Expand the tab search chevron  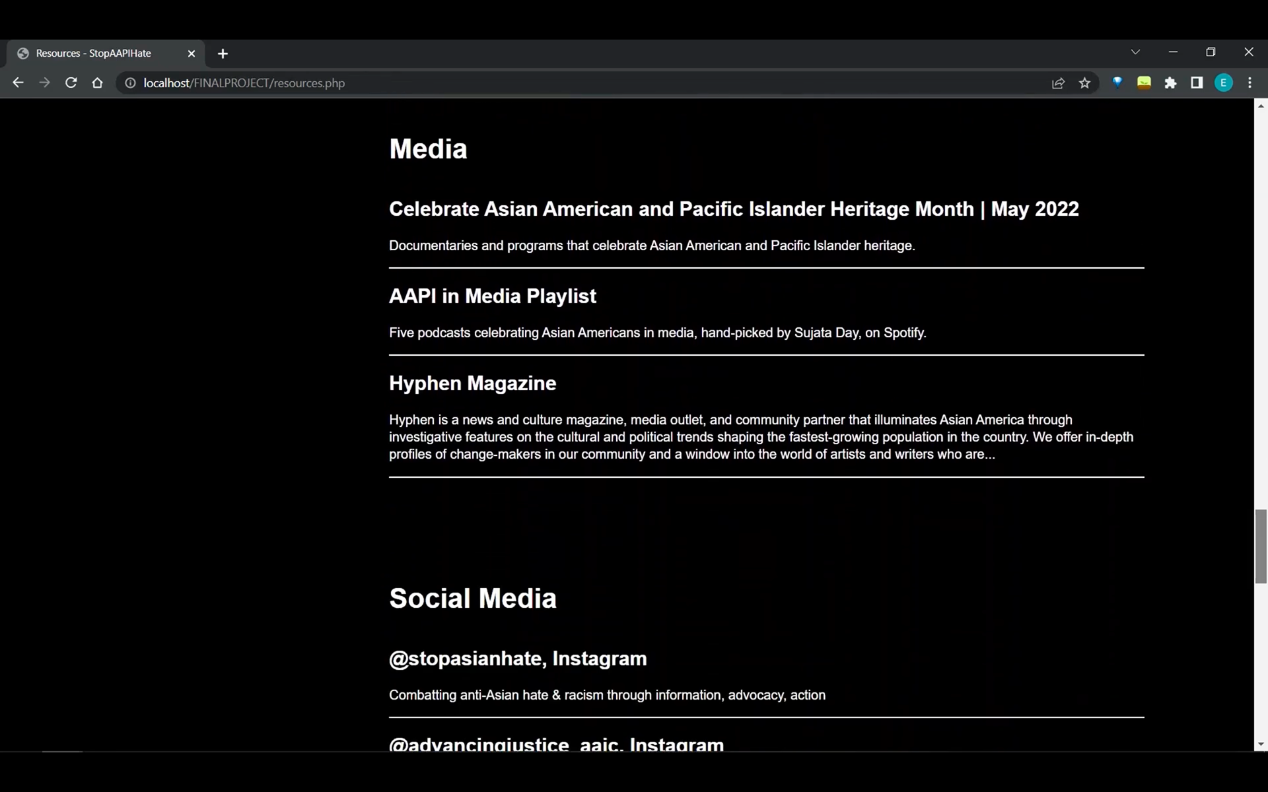1135,52
